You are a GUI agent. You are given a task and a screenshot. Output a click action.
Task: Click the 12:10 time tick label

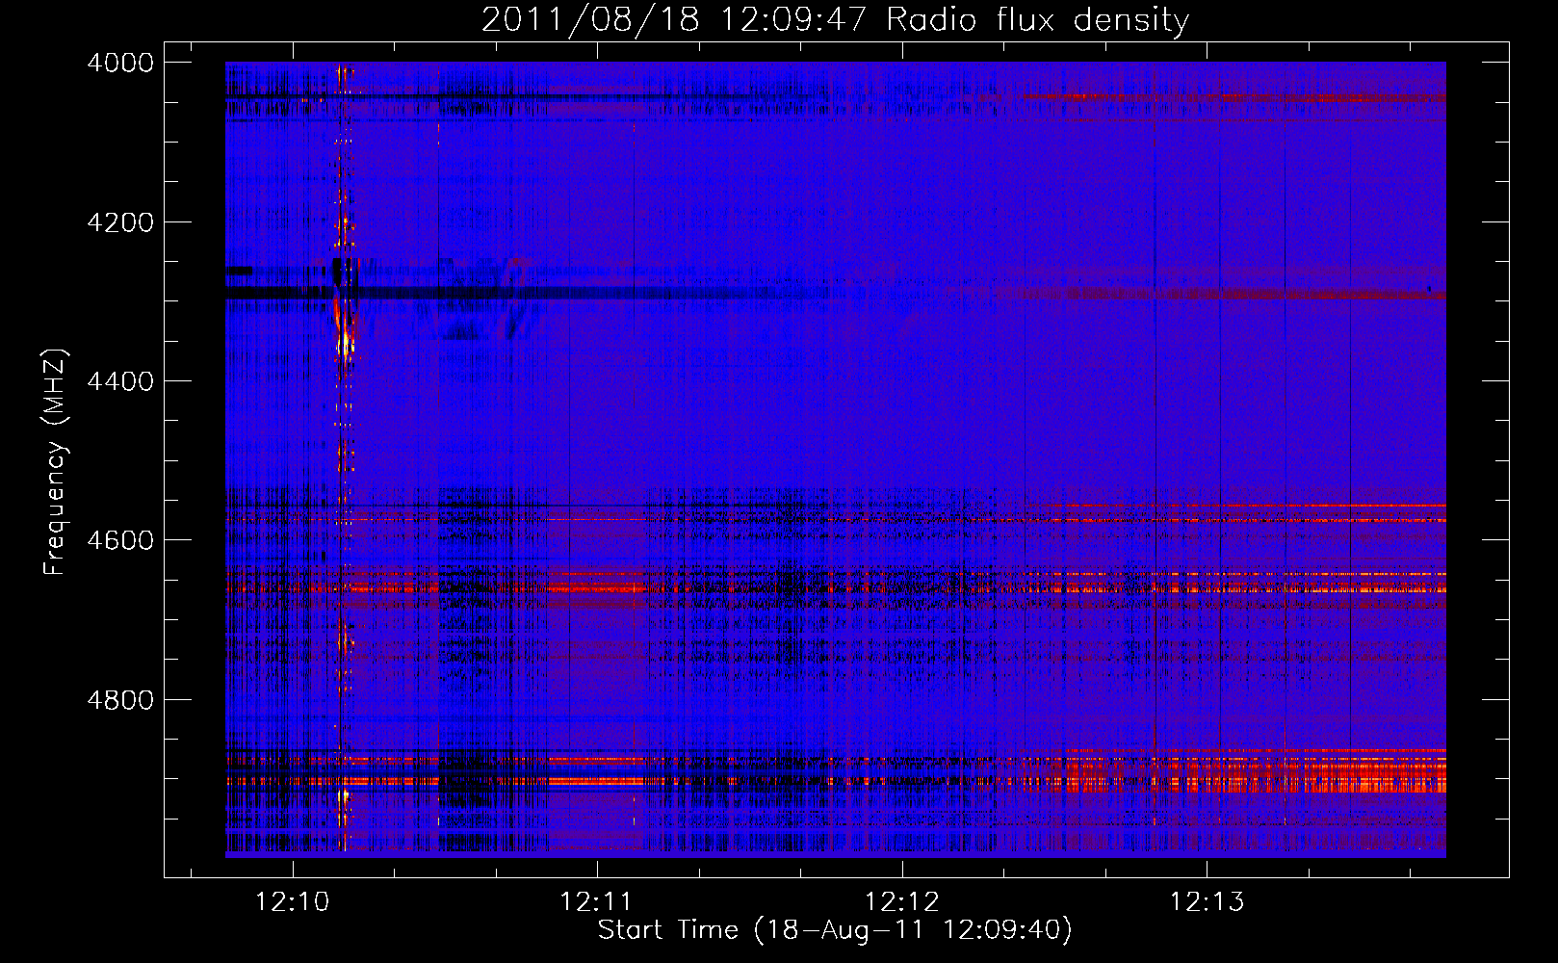pos(292,902)
